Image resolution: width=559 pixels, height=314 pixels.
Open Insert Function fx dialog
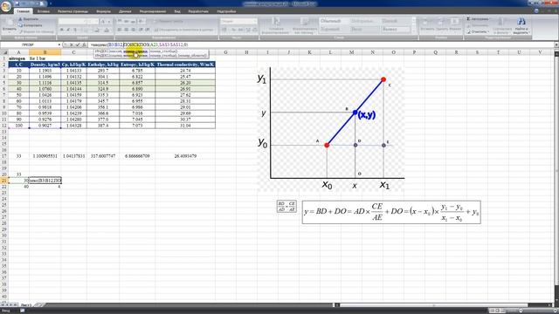[84, 44]
